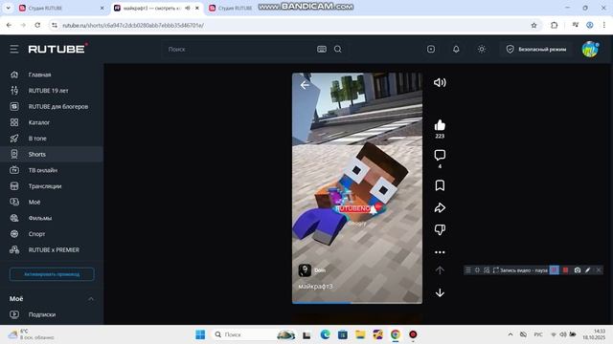
Task: Click the back arrow on the short
Action: pos(305,85)
